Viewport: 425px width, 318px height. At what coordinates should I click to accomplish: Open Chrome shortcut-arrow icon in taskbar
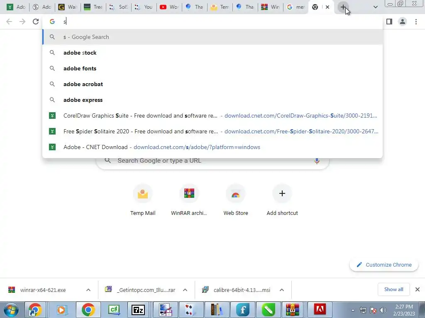pyautogui.click(x=36, y=310)
